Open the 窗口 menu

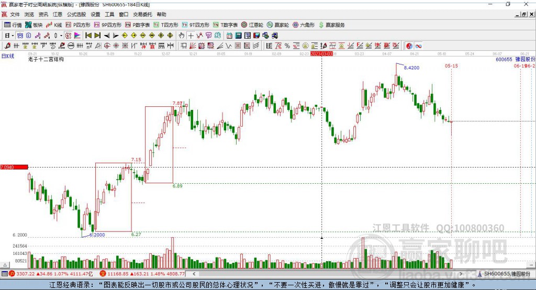tap(124, 14)
